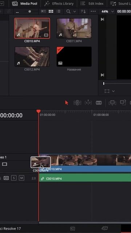Select the Blade Edit Mode tool
This screenshot has width=131, height=233.
(x=99, y=103)
